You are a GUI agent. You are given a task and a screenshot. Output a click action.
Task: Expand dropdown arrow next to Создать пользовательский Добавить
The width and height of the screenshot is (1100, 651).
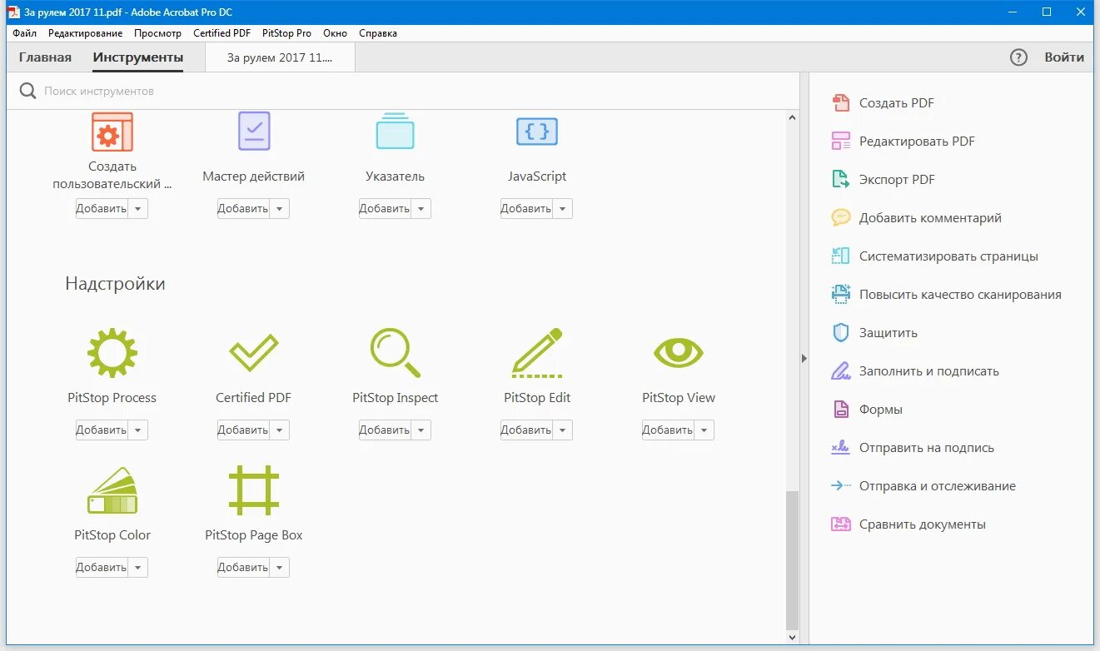(138, 208)
